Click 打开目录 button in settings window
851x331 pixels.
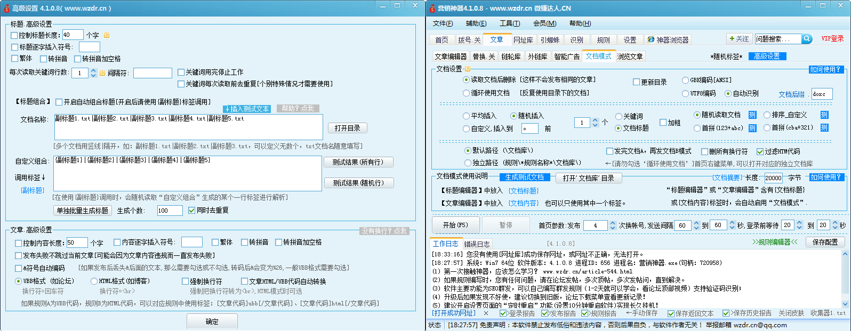(x=348, y=128)
